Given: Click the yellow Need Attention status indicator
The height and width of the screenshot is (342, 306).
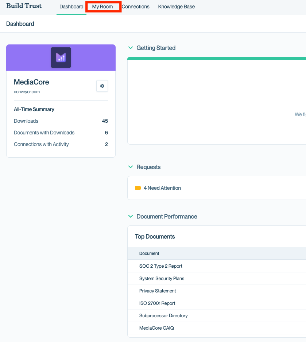Looking at the screenshot, I should pyautogui.click(x=138, y=188).
